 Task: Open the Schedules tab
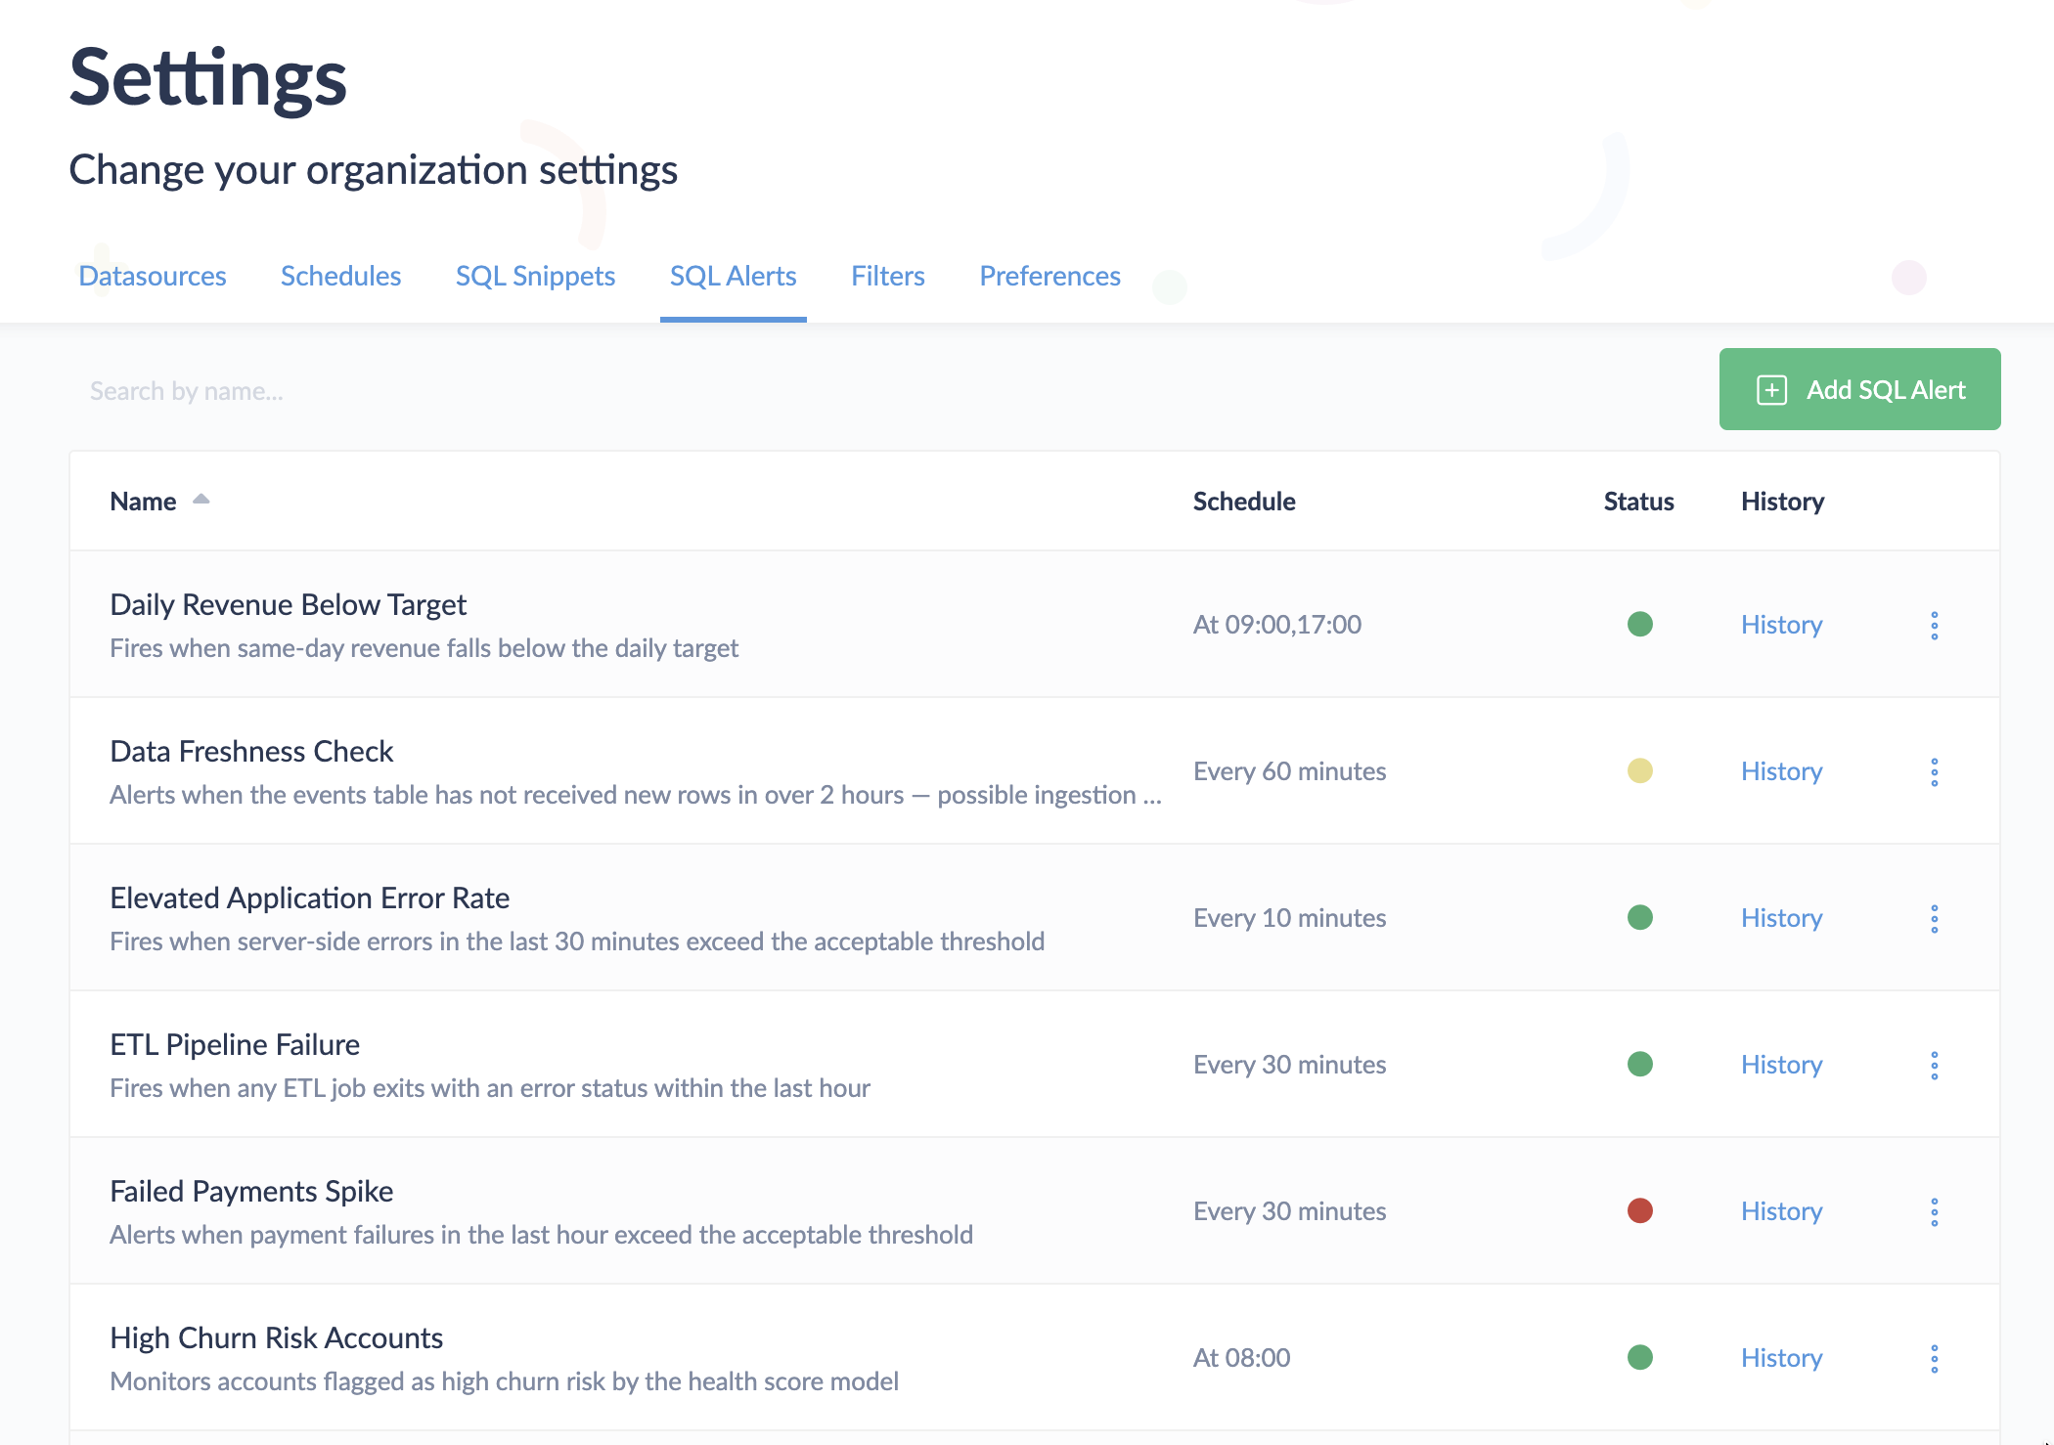click(340, 277)
